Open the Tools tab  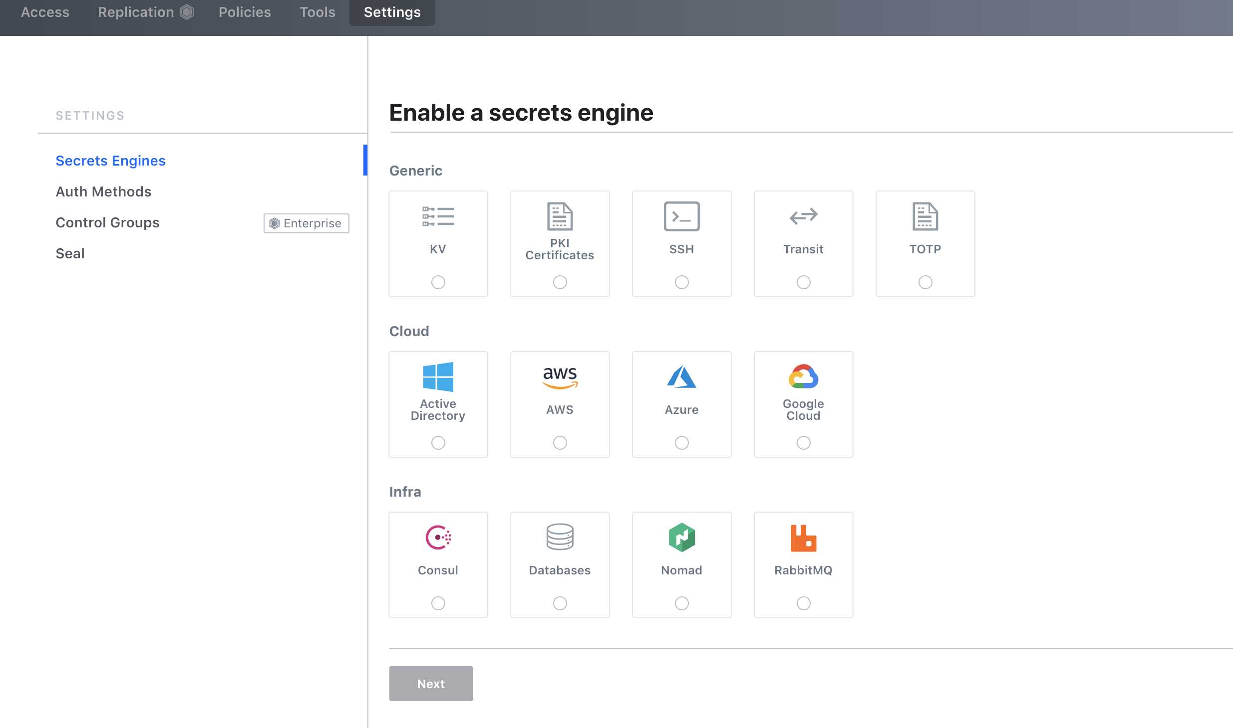317,12
